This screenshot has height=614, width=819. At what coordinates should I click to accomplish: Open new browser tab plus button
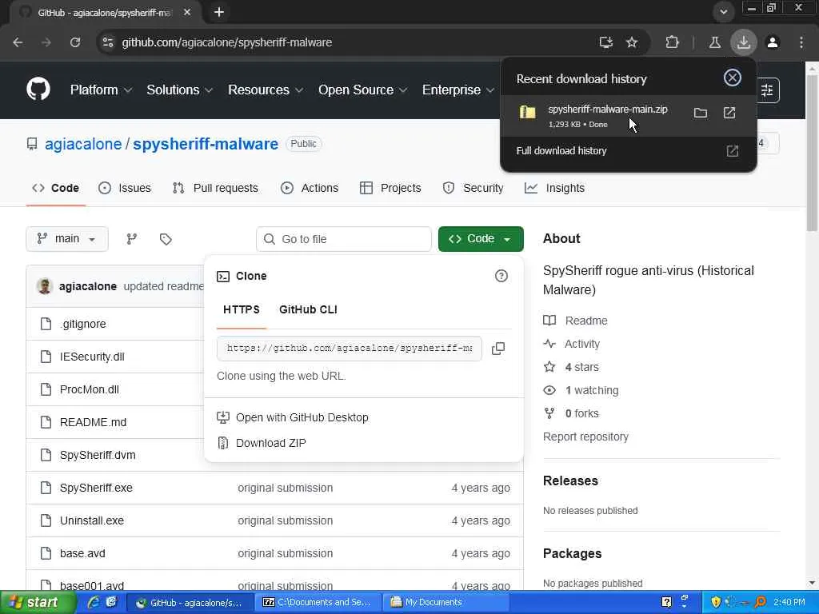[x=219, y=12]
